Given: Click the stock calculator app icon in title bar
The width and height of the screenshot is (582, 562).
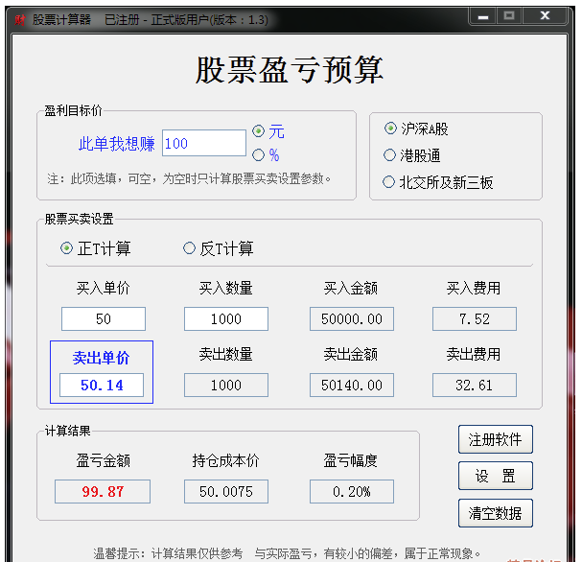Looking at the screenshot, I should point(19,18).
